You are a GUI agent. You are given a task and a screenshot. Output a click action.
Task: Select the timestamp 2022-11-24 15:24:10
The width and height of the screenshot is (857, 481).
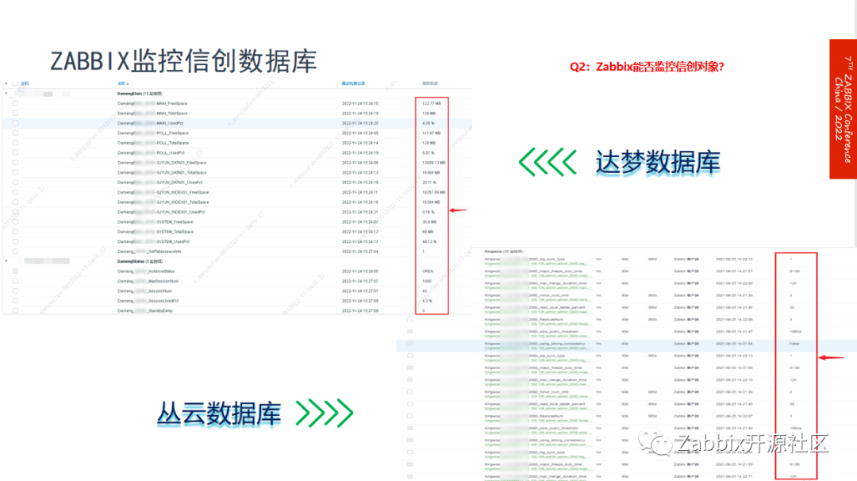pyautogui.click(x=360, y=103)
